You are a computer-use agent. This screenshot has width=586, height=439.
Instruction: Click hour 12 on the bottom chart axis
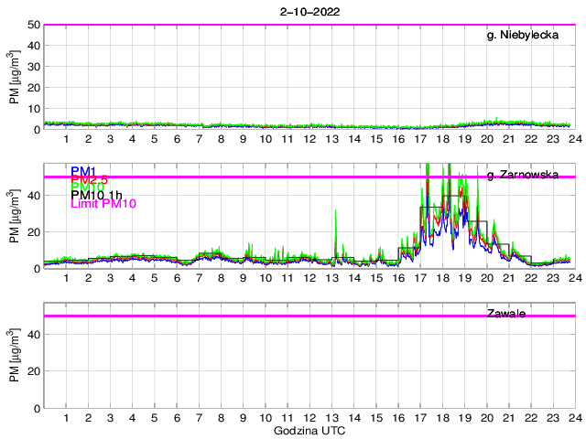(x=309, y=418)
